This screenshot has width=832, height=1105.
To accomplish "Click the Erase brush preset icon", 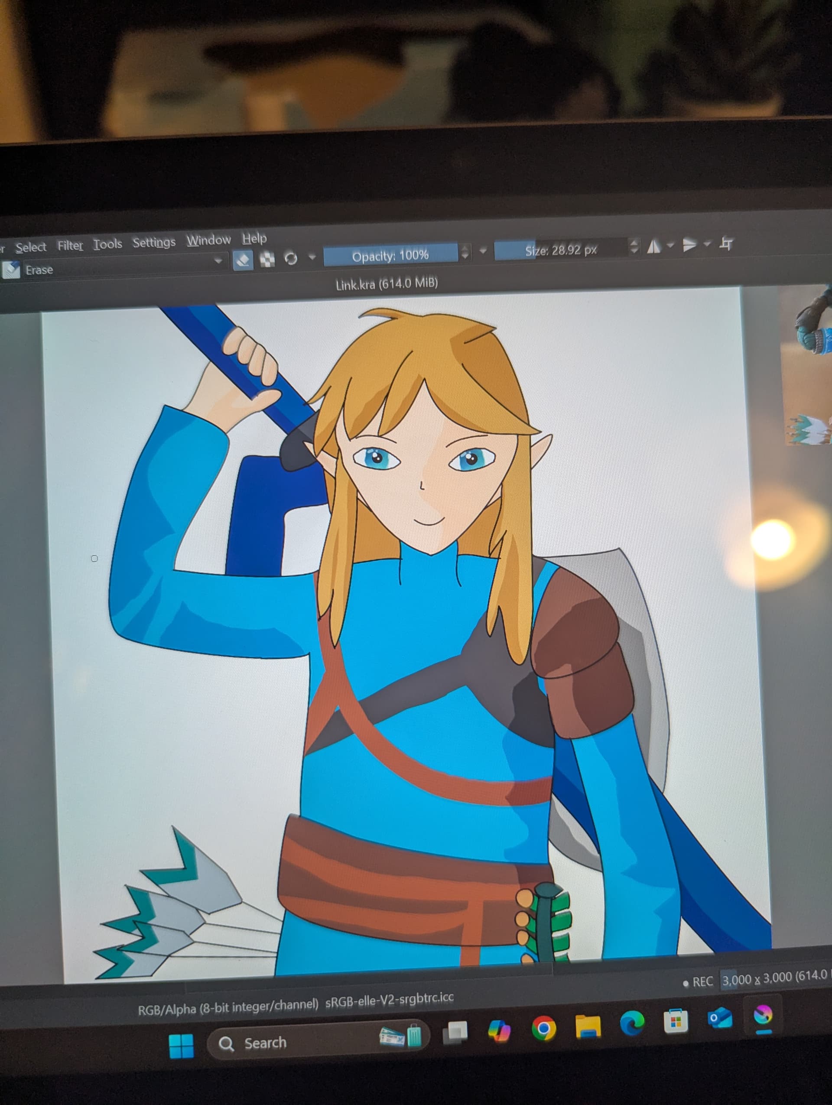I will pyautogui.click(x=10, y=270).
